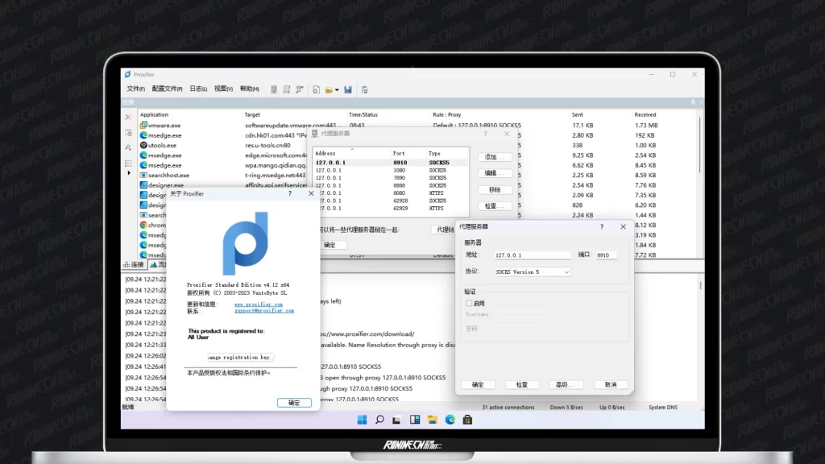Click the Name Resolution toolbar icon

tap(299, 89)
